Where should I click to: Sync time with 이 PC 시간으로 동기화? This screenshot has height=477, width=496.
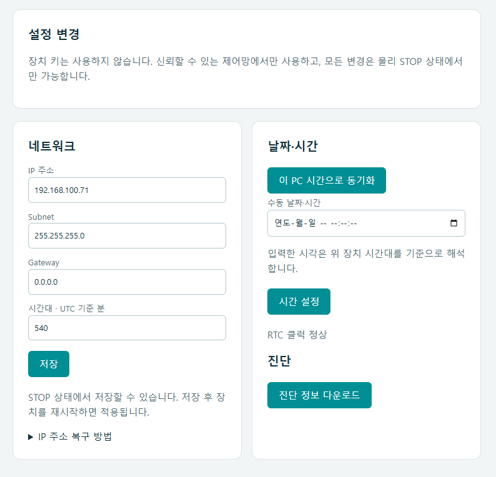[x=327, y=180]
